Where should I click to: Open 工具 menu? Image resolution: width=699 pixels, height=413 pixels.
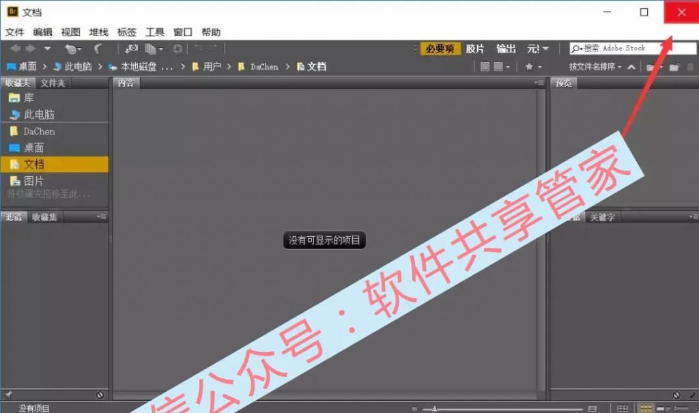(155, 32)
